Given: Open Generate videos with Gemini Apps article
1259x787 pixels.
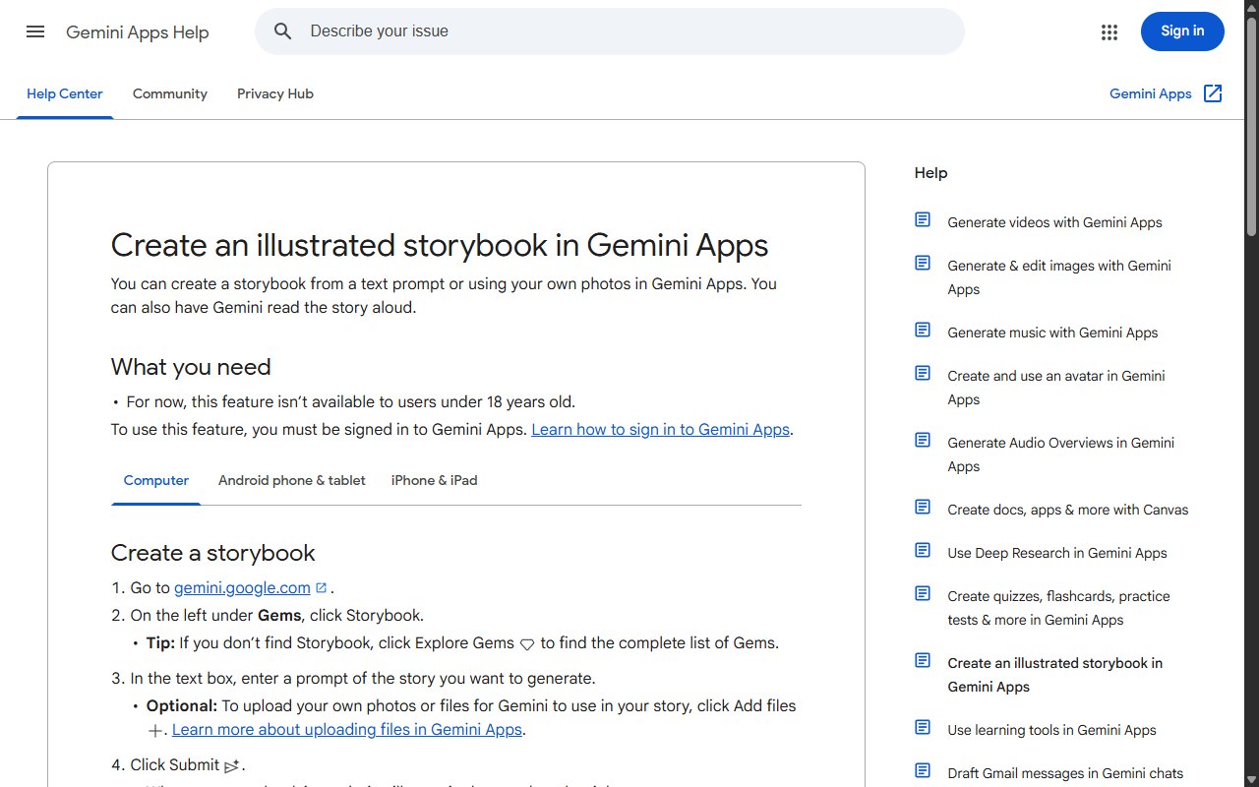Looking at the screenshot, I should [x=1054, y=222].
